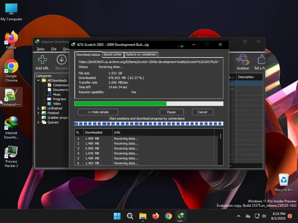Switch to the Speed Limiter tab
Image resolution: width=298 pixels, height=223 pixels.
(x=113, y=54)
